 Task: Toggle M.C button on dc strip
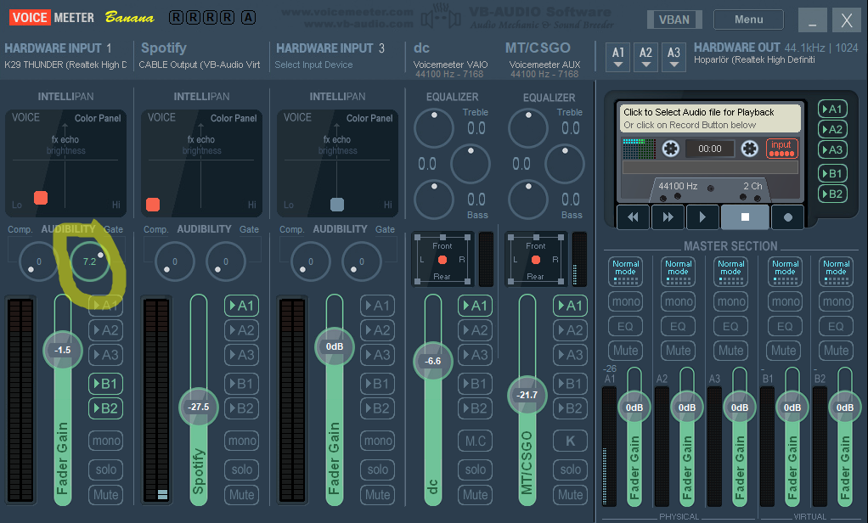click(475, 441)
